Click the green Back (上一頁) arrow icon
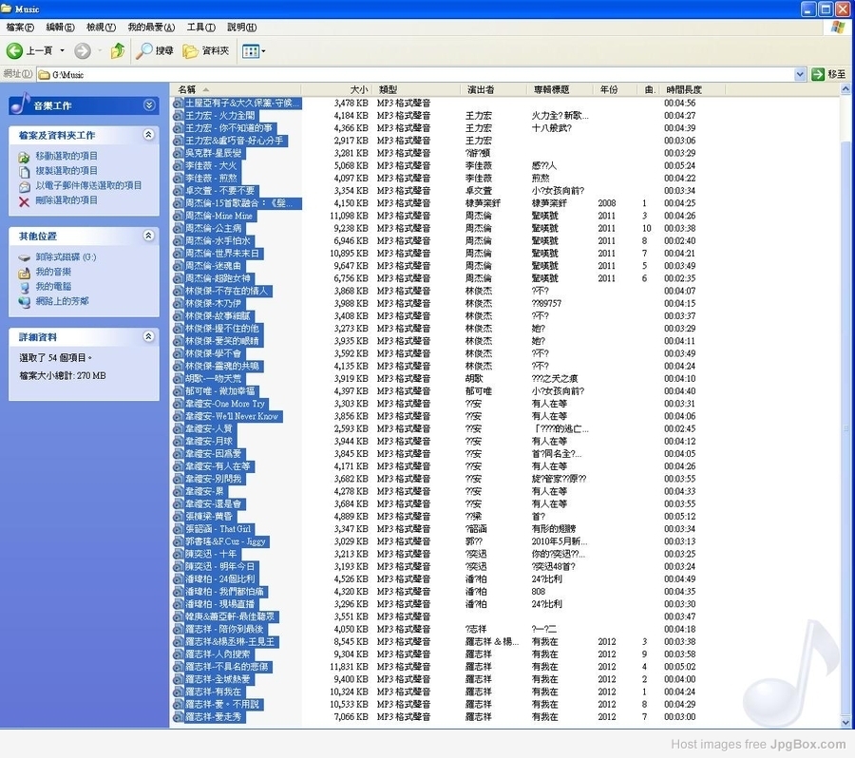Image resolution: width=855 pixels, height=758 pixels. [15, 50]
